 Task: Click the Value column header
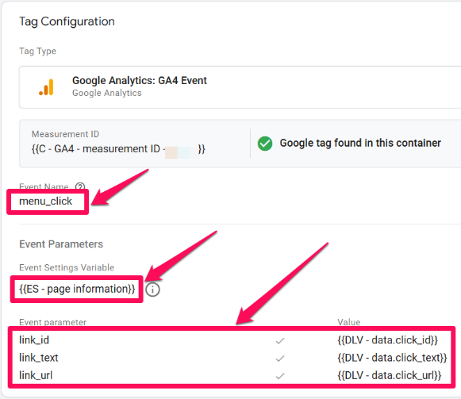click(x=348, y=322)
